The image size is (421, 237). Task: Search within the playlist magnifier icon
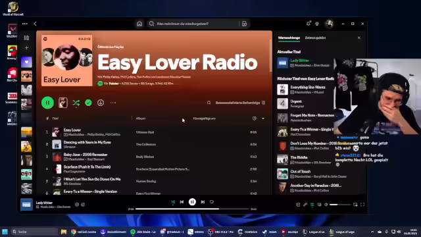coord(209,103)
